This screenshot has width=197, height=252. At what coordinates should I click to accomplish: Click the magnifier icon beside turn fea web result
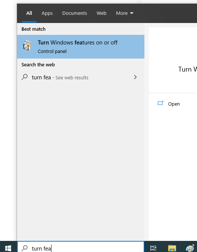(24, 77)
